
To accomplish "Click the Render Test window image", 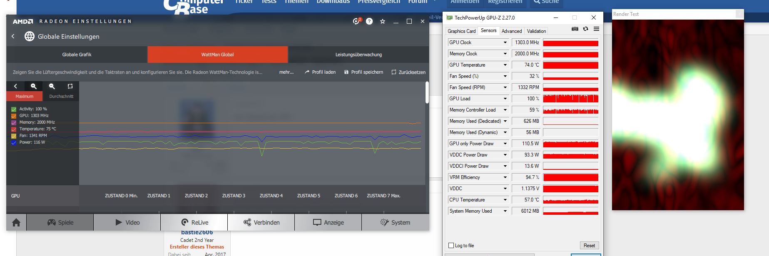I will pyautogui.click(x=678, y=115).
